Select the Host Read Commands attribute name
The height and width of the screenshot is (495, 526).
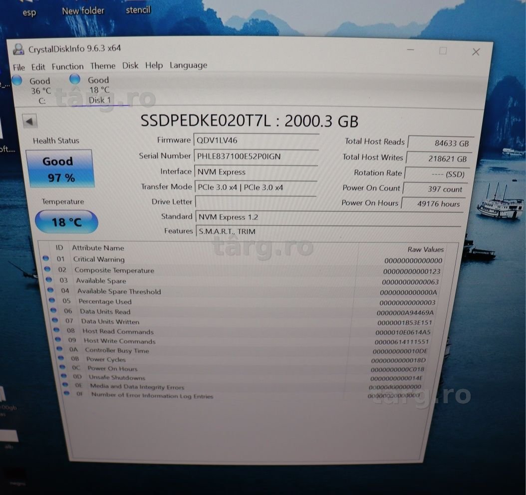coord(118,331)
